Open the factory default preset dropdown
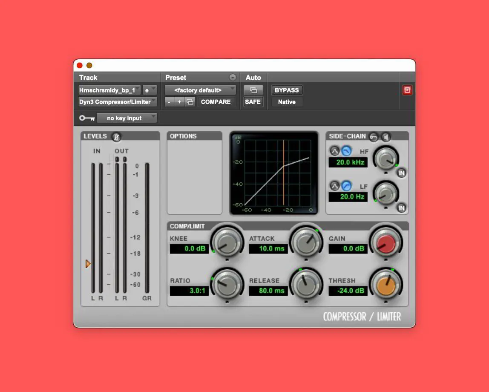Viewport: 489px width, 392px height. (x=200, y=90)
